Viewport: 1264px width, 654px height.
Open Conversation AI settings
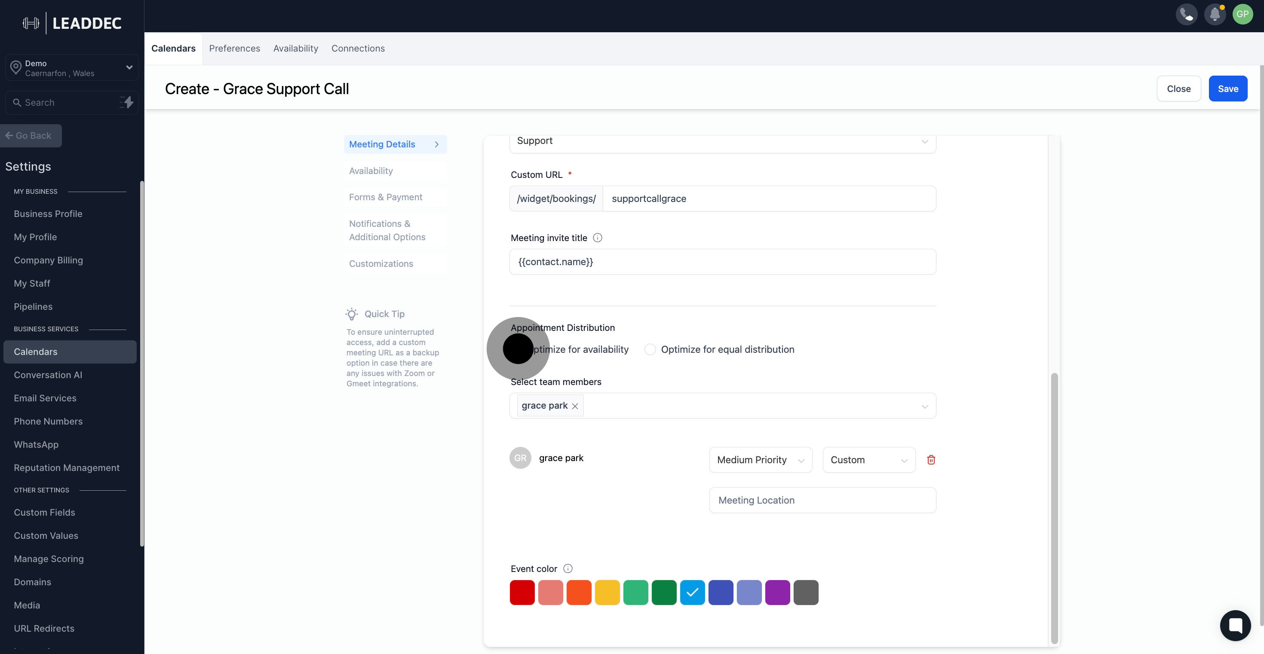(x=48, y=375)
